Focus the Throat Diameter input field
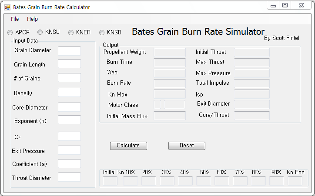This screenshot has height=196, width=315. pos(70,177)
